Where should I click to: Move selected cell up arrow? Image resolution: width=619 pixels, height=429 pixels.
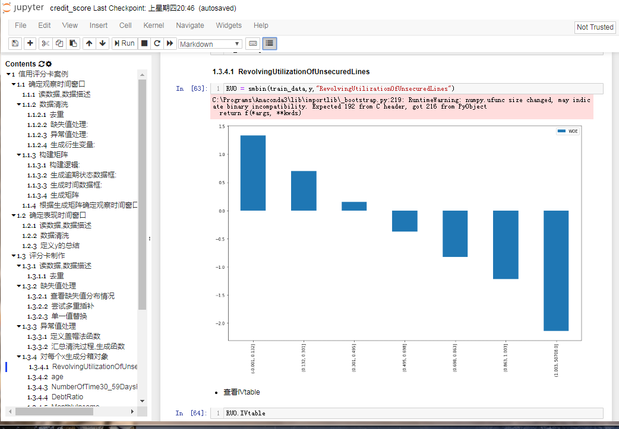(x=89, y=43)
